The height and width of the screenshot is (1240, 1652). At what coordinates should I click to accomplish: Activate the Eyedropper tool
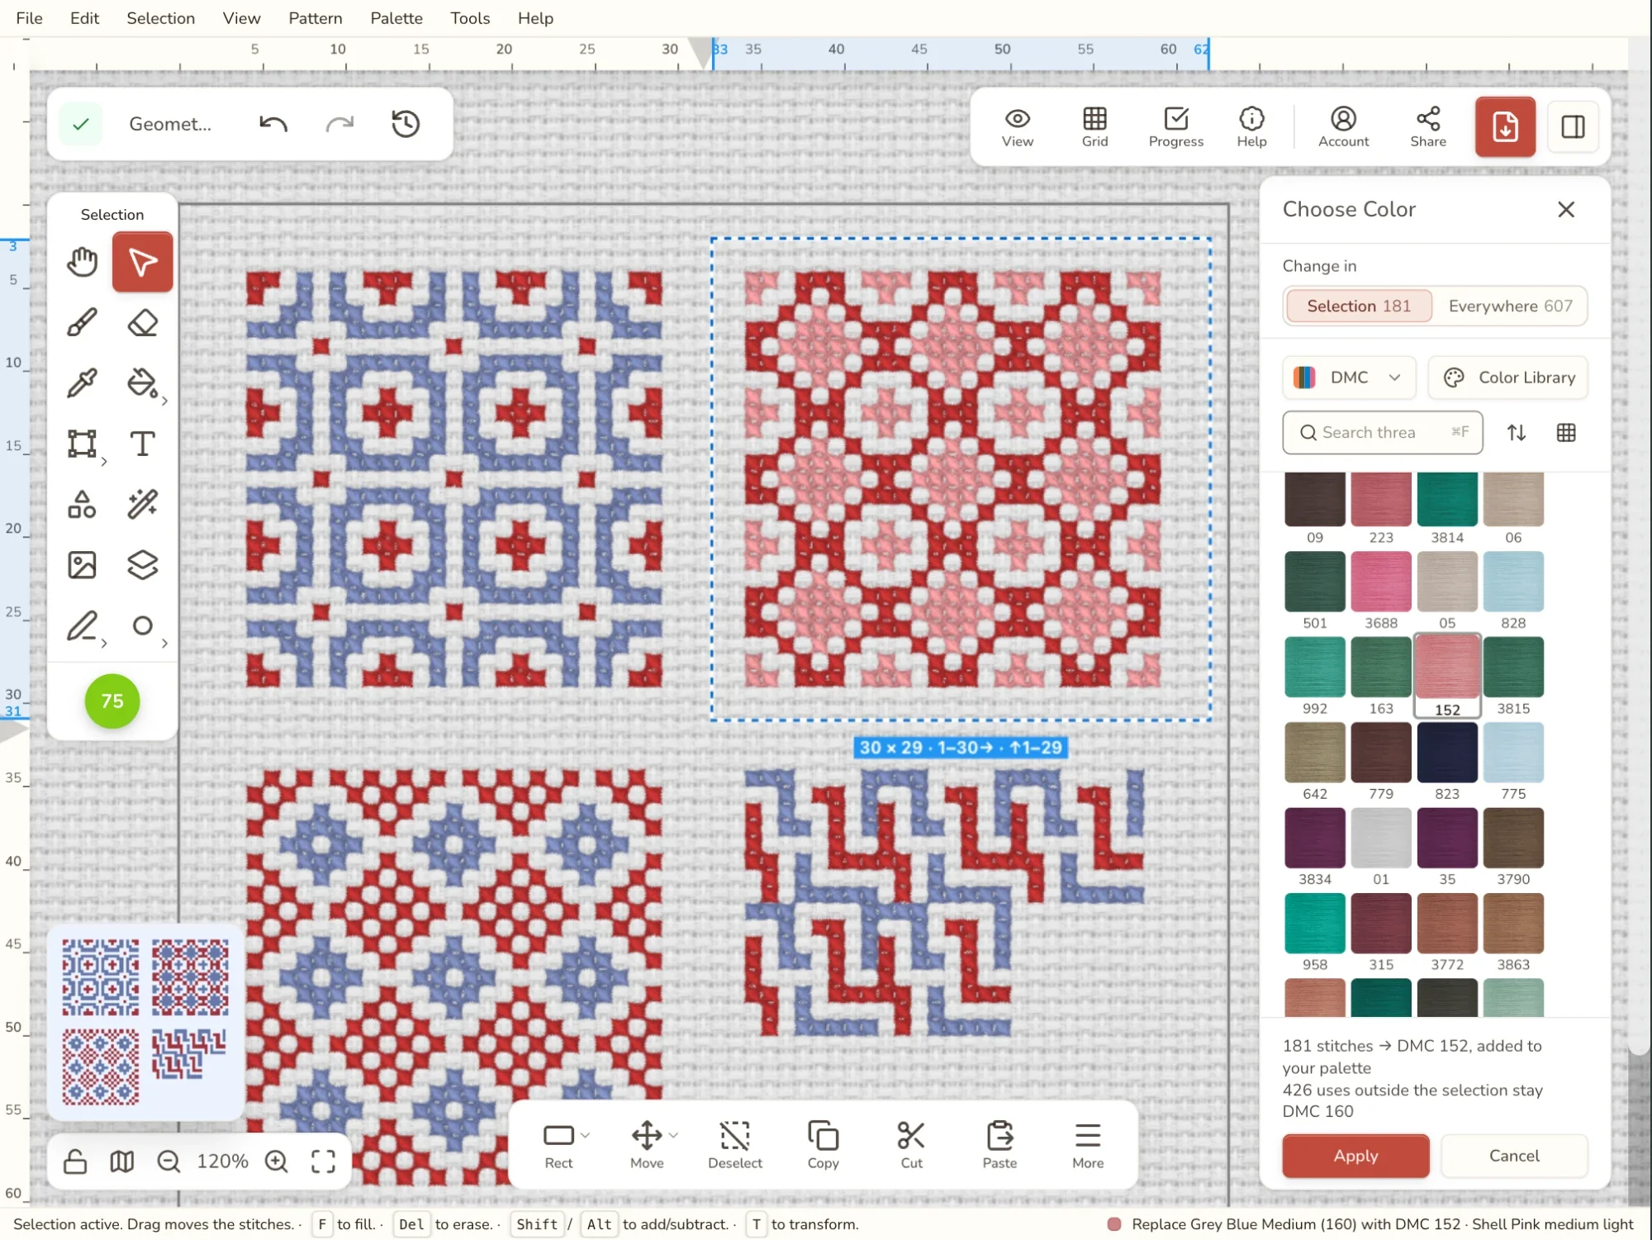(82, 383)
